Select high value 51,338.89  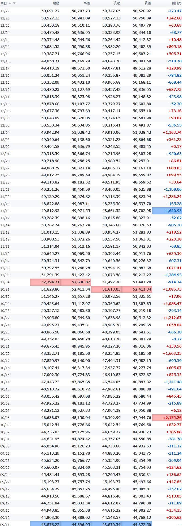pos(81,232)
